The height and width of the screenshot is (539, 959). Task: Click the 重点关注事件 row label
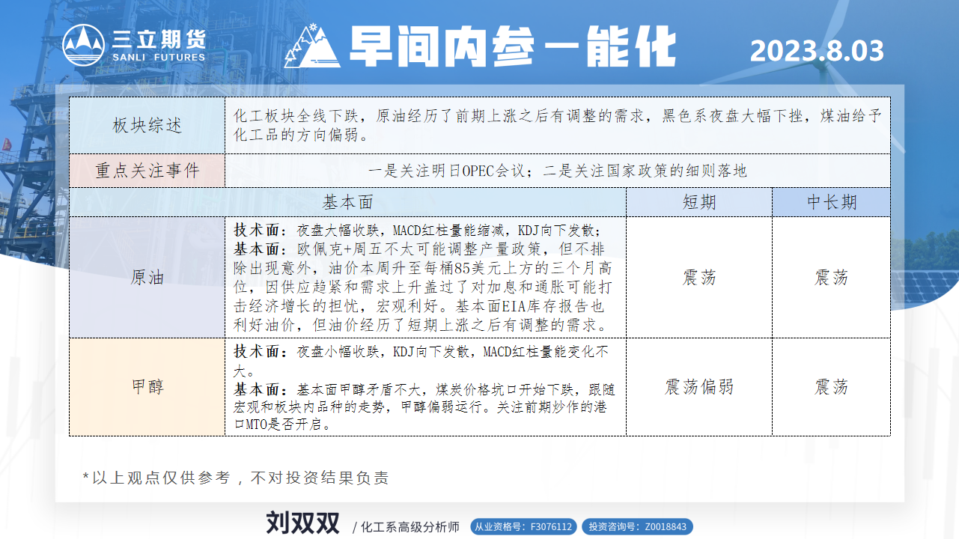pyautogui.click(x=147, y=171)
